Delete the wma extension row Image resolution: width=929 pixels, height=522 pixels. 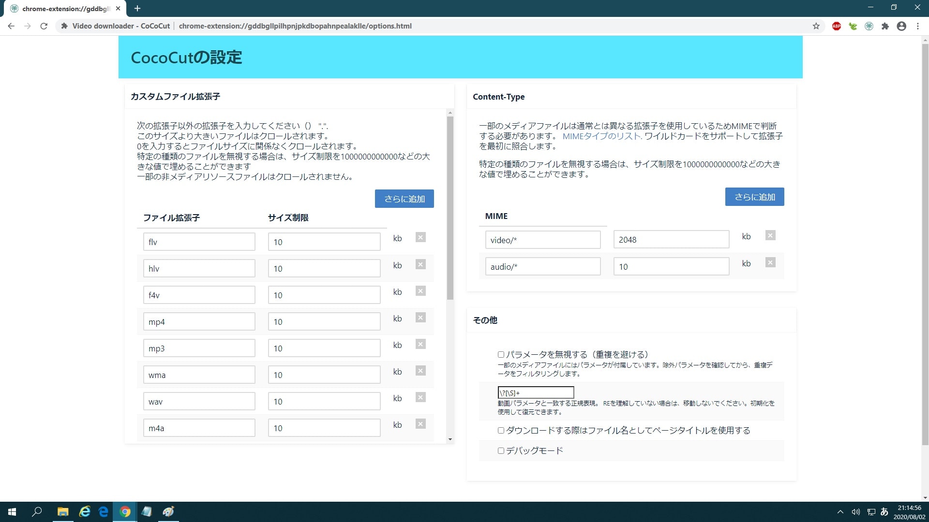pyautogui.click(x=420, y=371)
